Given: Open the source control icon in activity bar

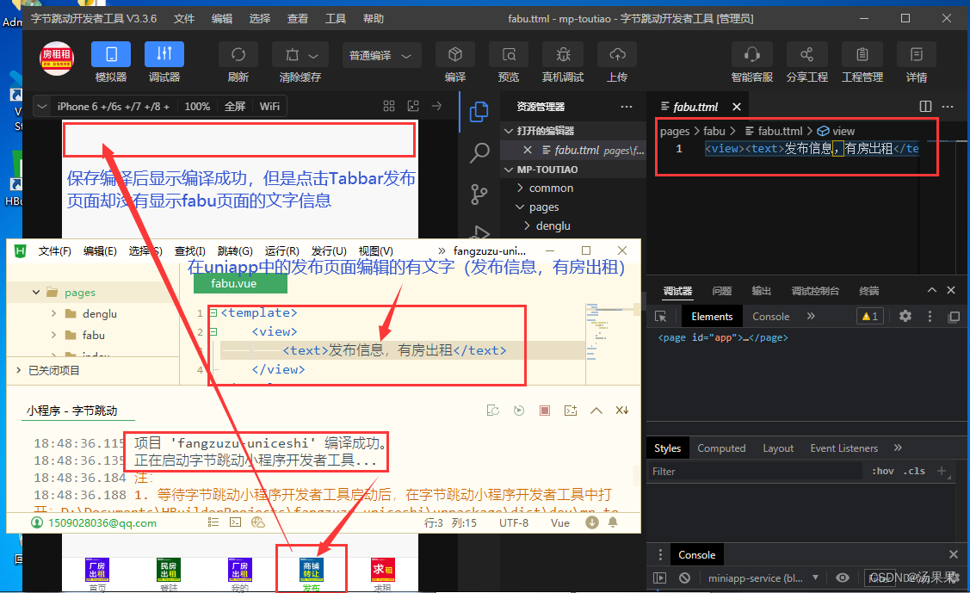Looking at the screenshot, I should [x=479, y=195].
